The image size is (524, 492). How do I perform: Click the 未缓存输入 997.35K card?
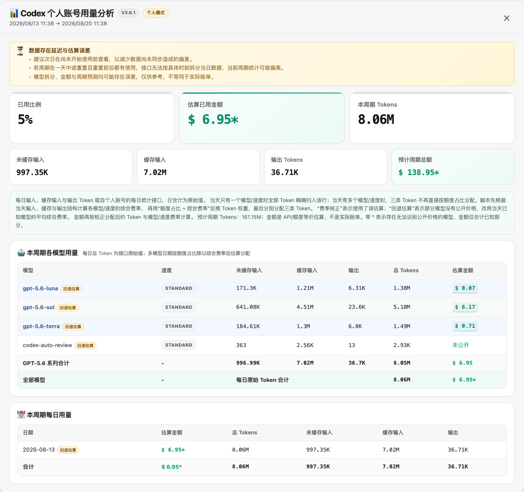point(71,167)
